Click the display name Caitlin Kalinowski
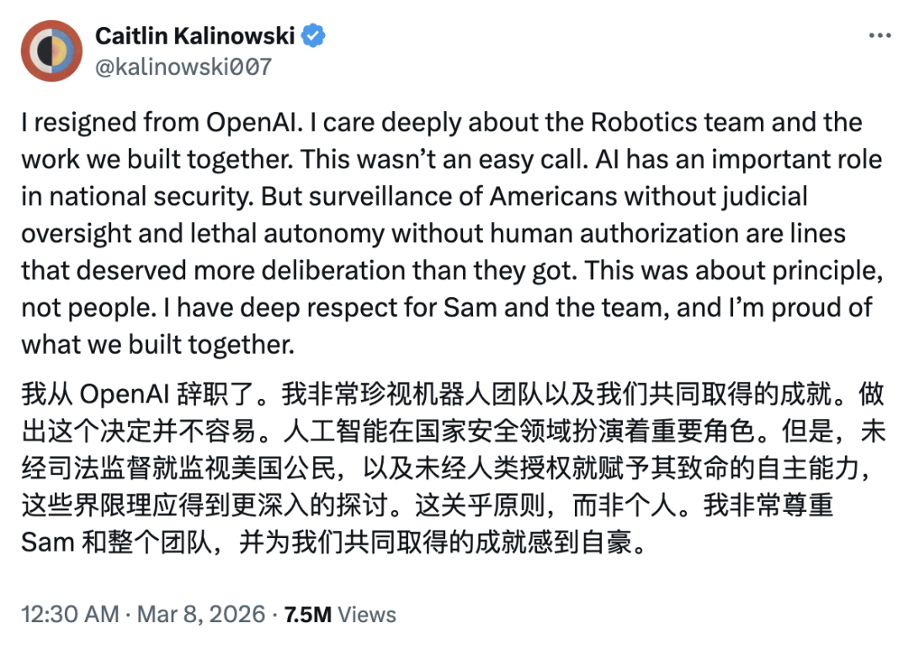The width and height of the screenshot is (909, 650). 194,35
